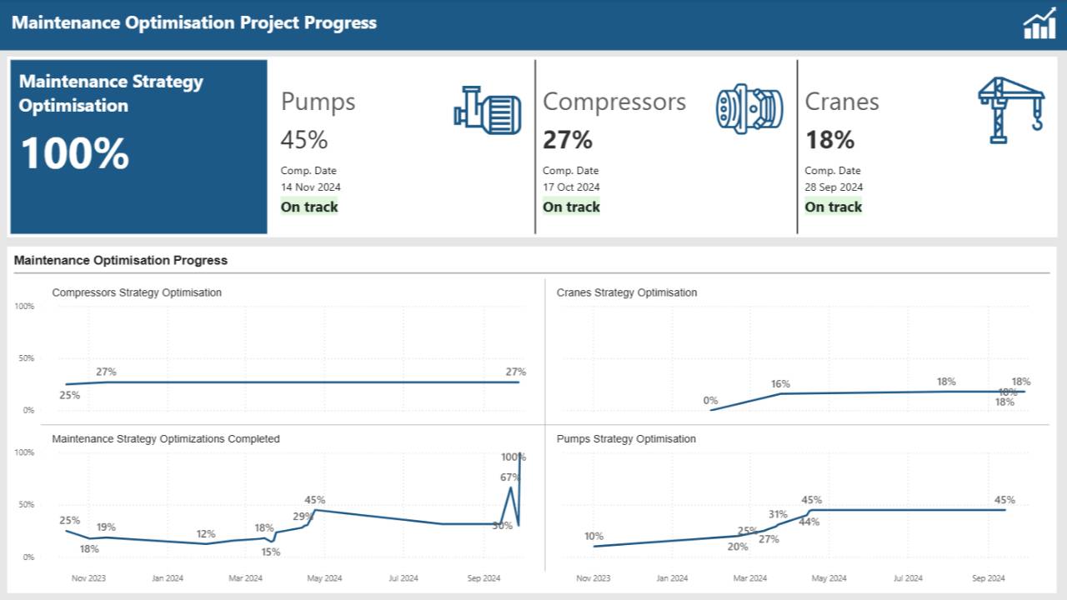Click the 16% data label in Cranes chart

(x=780, y=384)
